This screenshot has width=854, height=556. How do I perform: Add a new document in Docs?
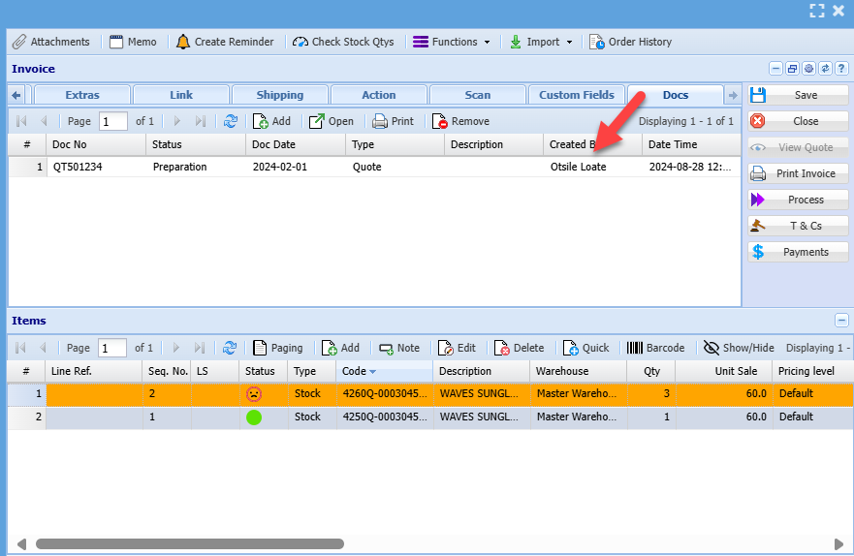271,121
